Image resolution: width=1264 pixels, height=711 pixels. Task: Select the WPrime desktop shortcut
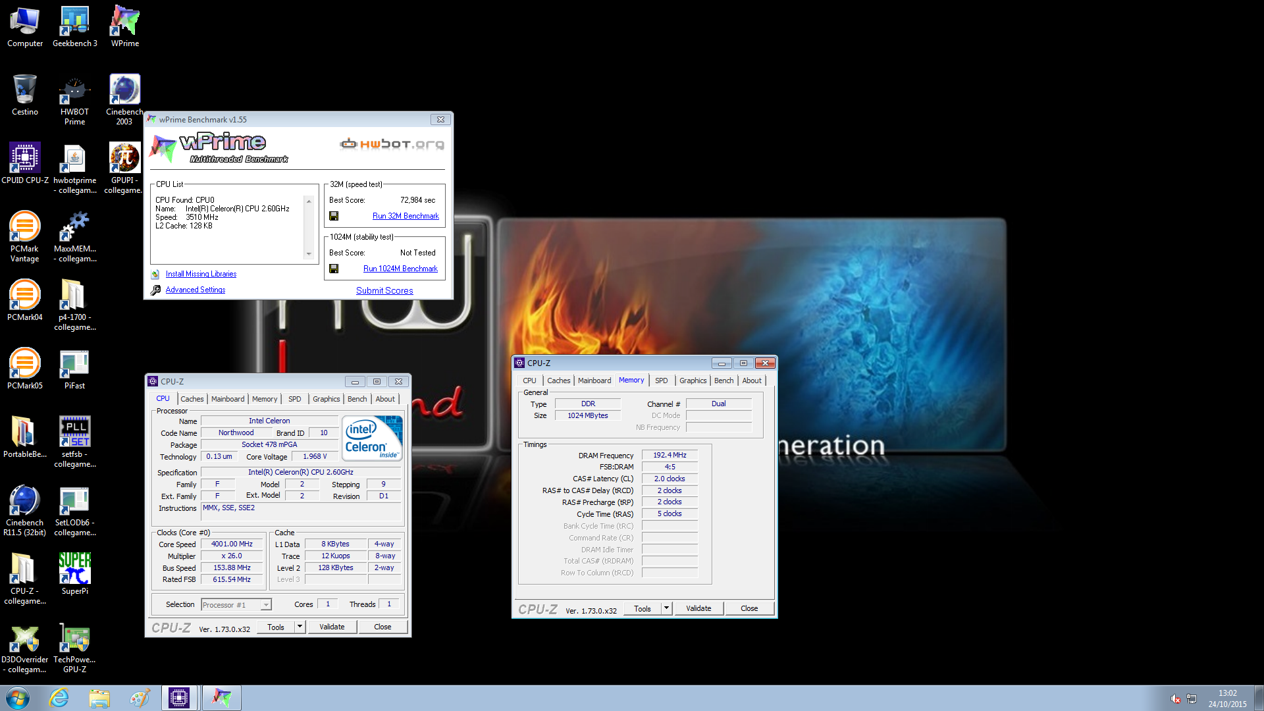click(124, 27)
